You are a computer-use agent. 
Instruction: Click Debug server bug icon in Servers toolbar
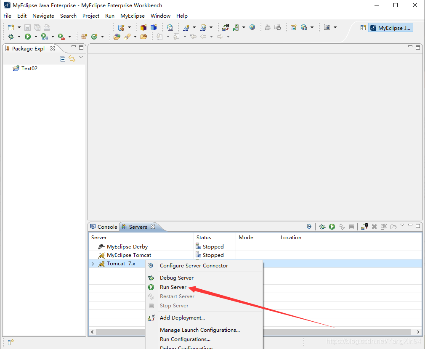[x=322, y=227]
